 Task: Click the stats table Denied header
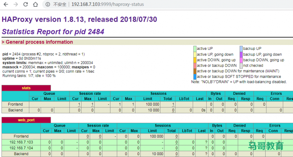point(239,93)
